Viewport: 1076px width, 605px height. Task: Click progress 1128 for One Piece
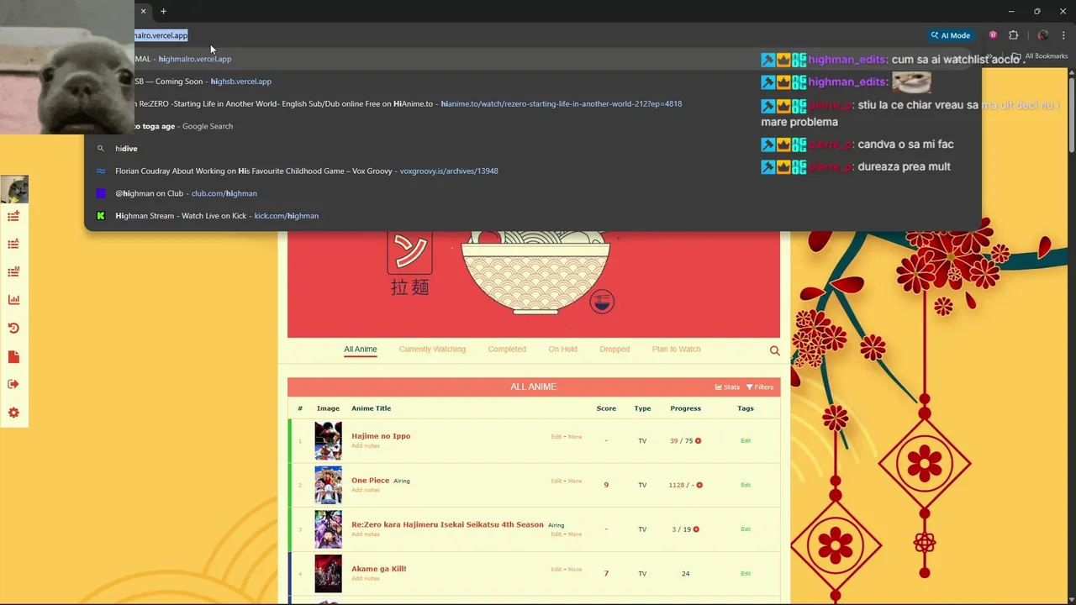(x=677, y=485)
